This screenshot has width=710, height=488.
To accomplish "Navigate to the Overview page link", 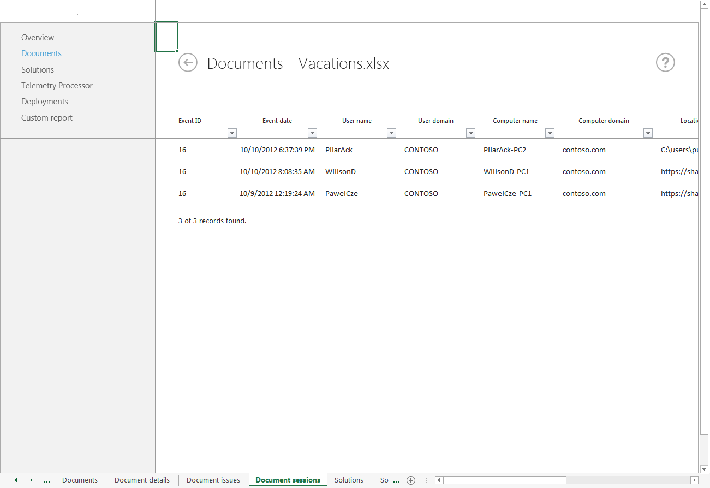I will (37, 37).
